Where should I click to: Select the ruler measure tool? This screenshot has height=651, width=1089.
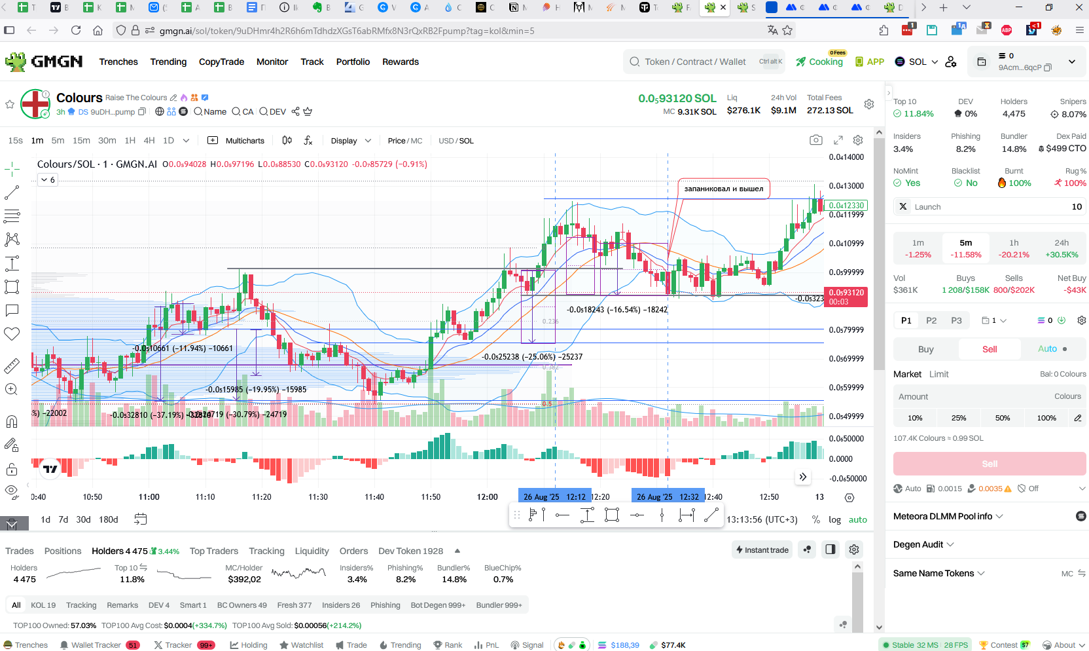[x=12, y=365]
